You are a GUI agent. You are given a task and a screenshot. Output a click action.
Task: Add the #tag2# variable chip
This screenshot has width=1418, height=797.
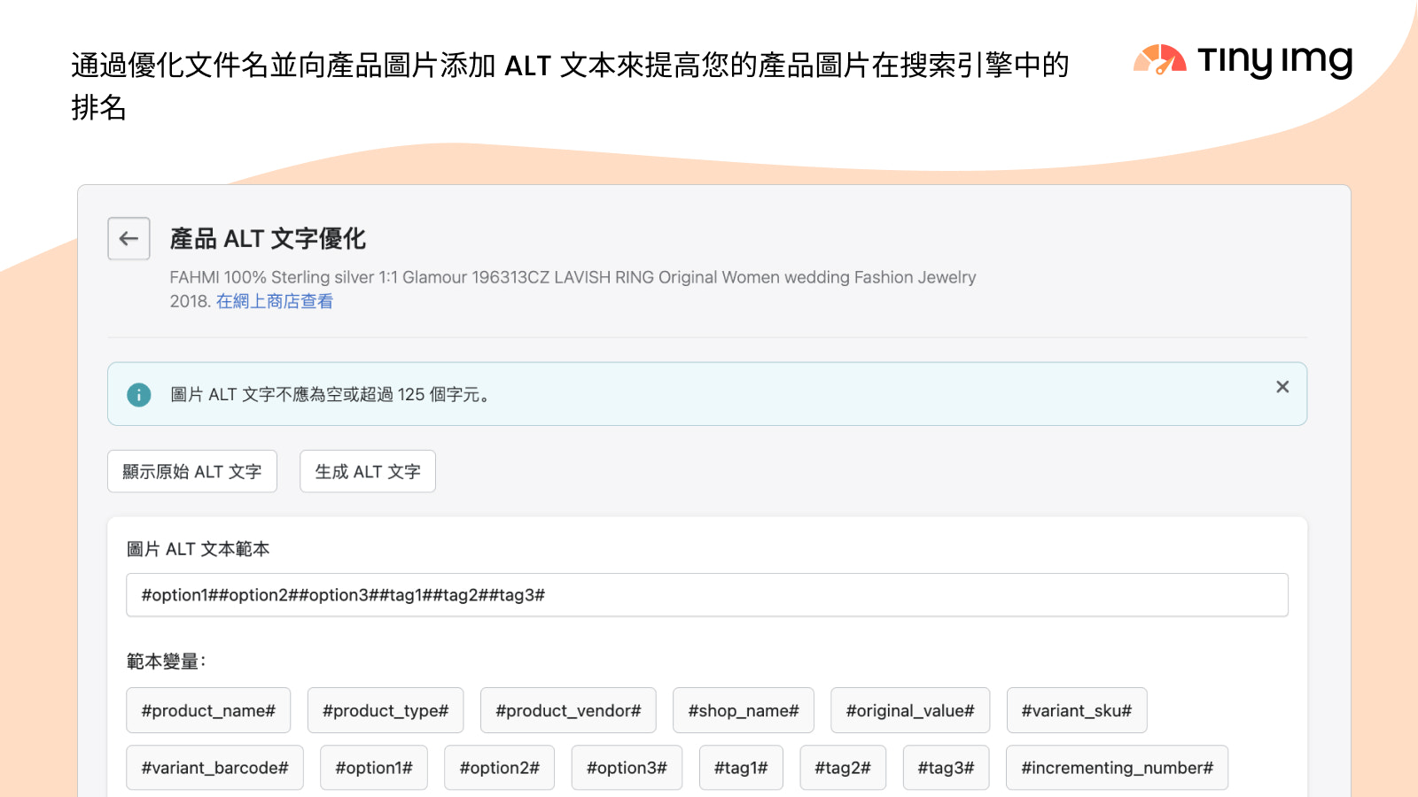pyautogui.click(x=843, y=768)
